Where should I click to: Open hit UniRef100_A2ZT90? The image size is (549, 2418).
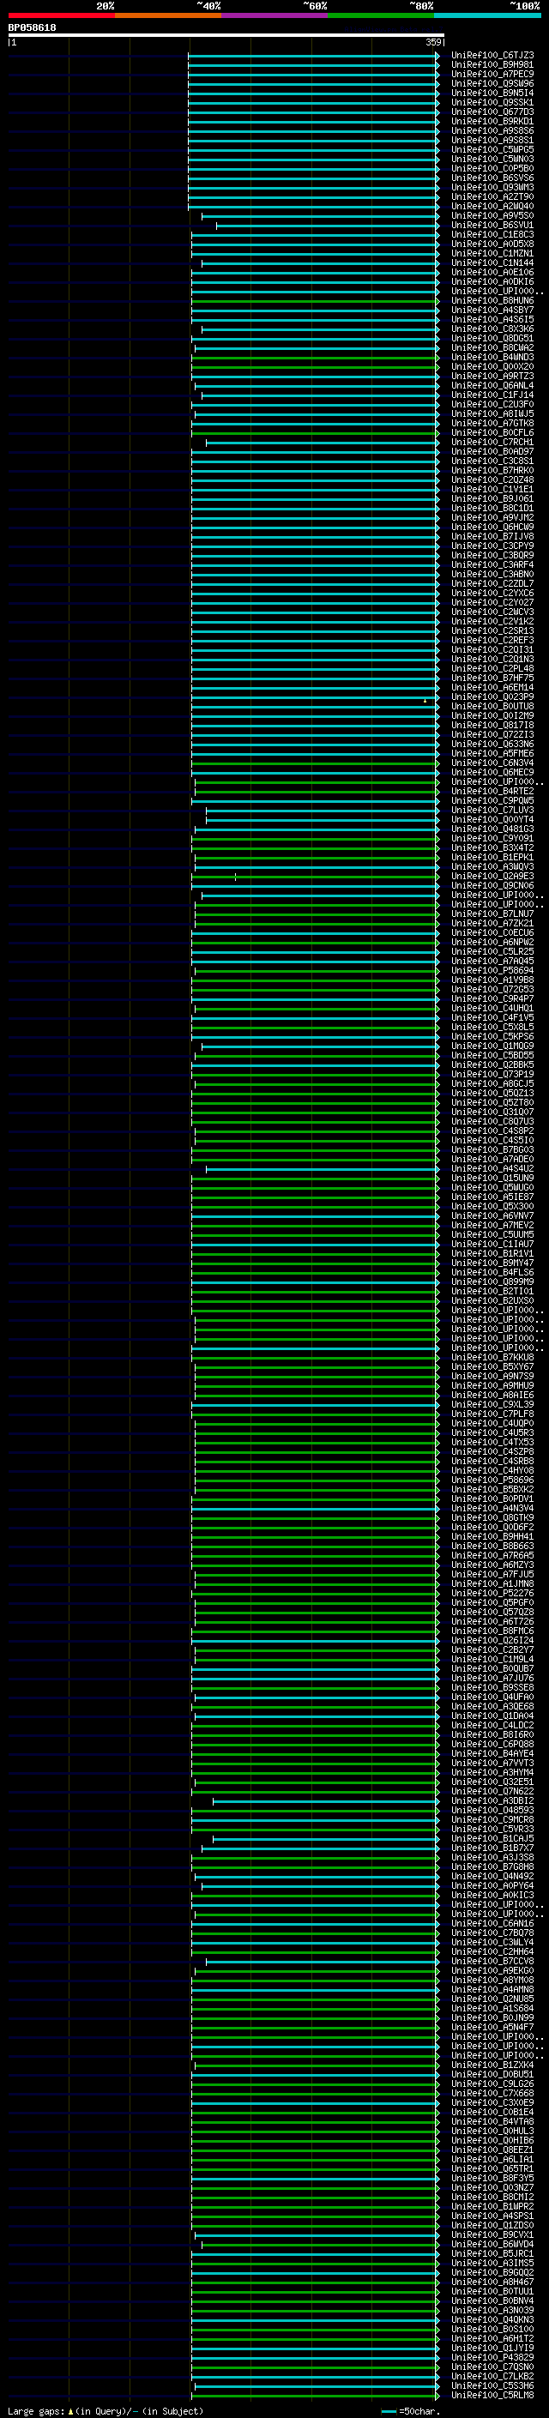492,197
